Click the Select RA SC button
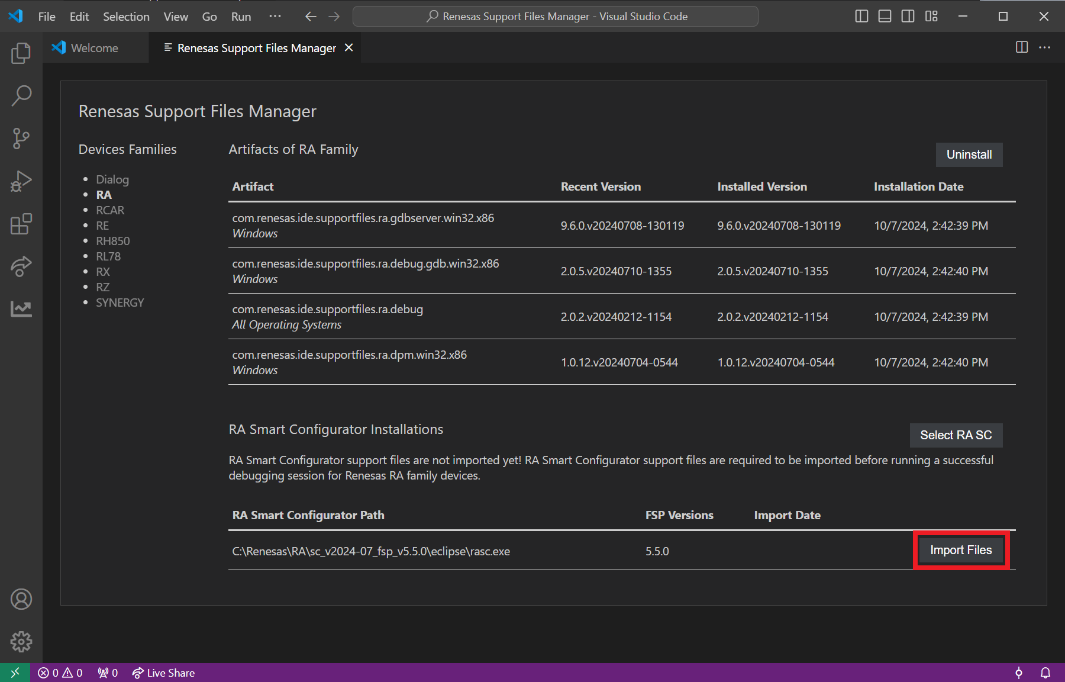 [956, 435]
